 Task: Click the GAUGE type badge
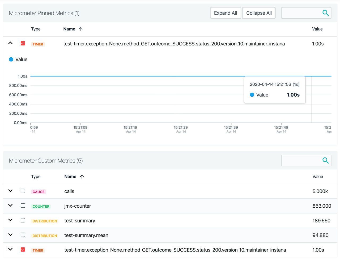coord(39,192)
